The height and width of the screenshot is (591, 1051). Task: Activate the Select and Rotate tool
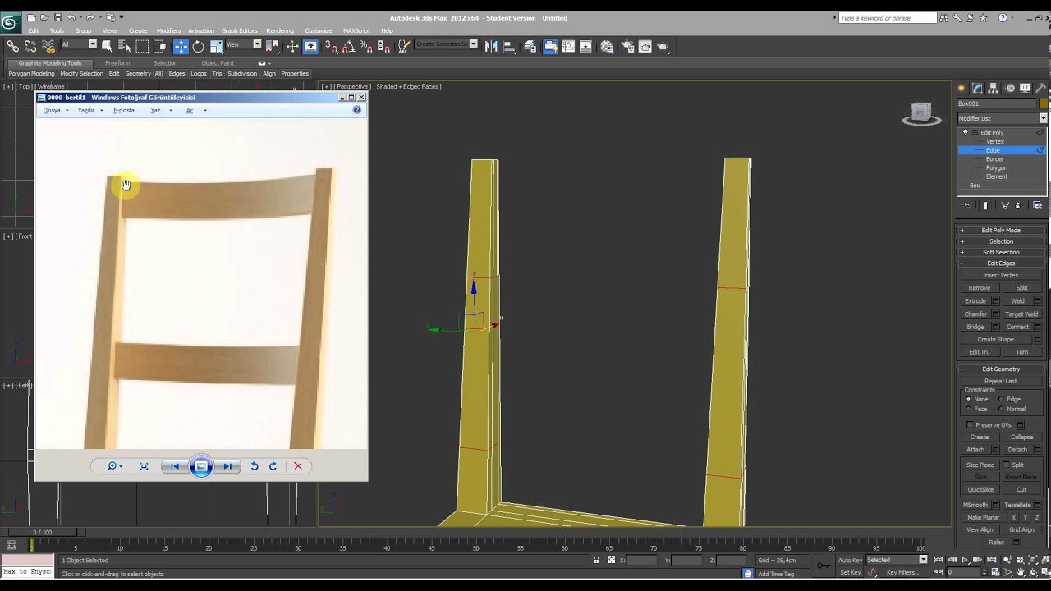(198, 46)
